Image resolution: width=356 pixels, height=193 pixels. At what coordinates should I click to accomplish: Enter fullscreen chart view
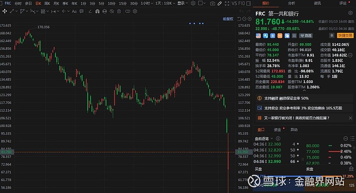point(227,4)
